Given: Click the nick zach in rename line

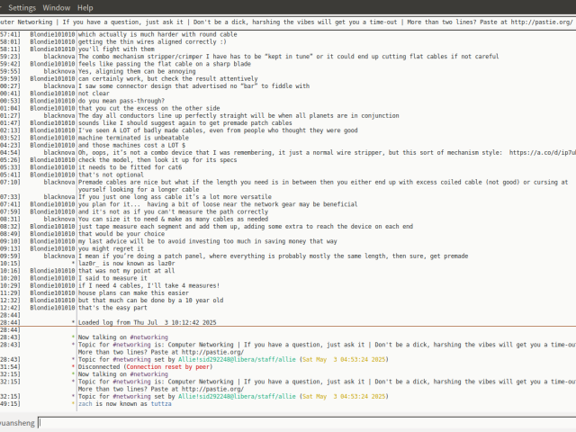Looking at the screenshot, I should coord(85,404).
